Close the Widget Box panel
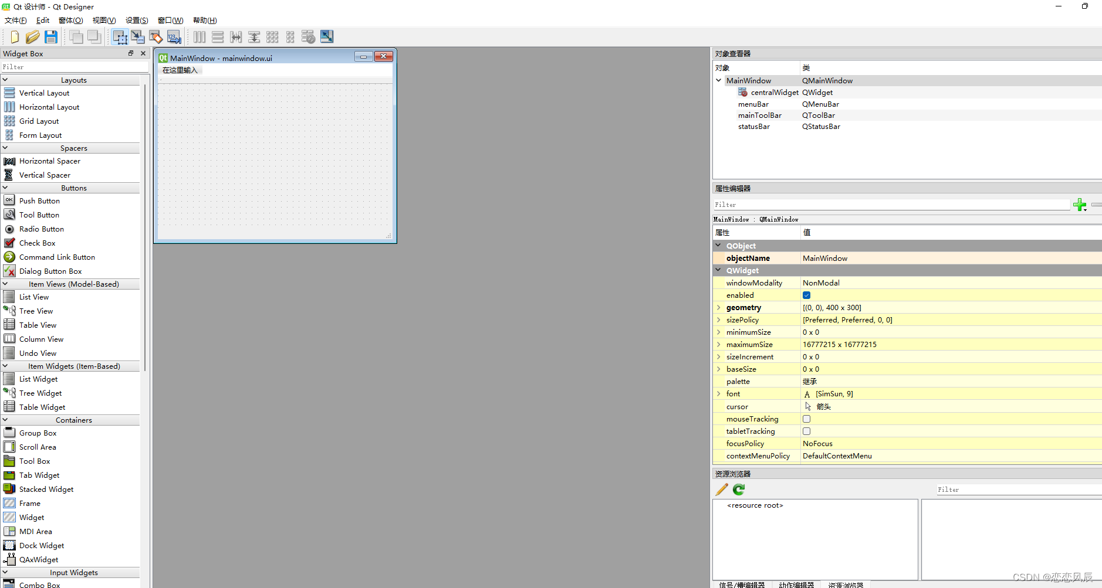This screenshot has width=1102, height=588. (143, 53)
